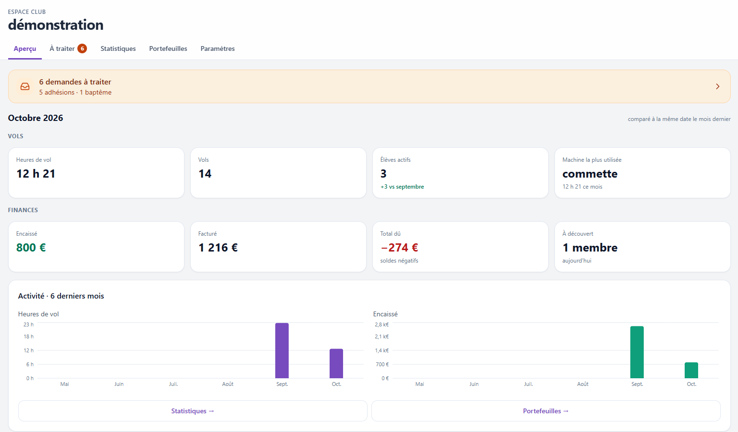Click the Statistiques → button below charts
738x432 pixels.
[193, 411]
